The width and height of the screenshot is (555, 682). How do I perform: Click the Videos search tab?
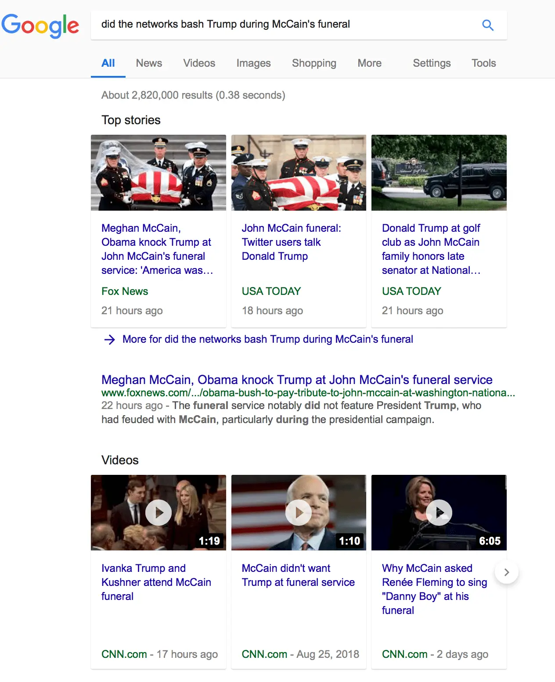pyautogui.click(x=199, y=63)
